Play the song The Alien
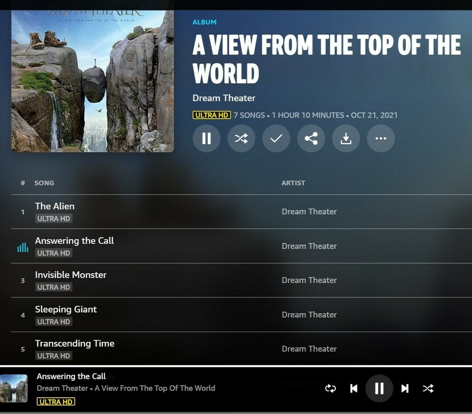Screen dimensions: 472x414 pyautogui.click(x=55, y=206)
